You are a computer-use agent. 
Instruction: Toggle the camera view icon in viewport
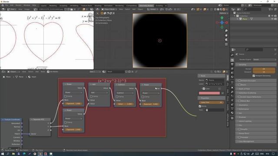(x=226, y=39)
